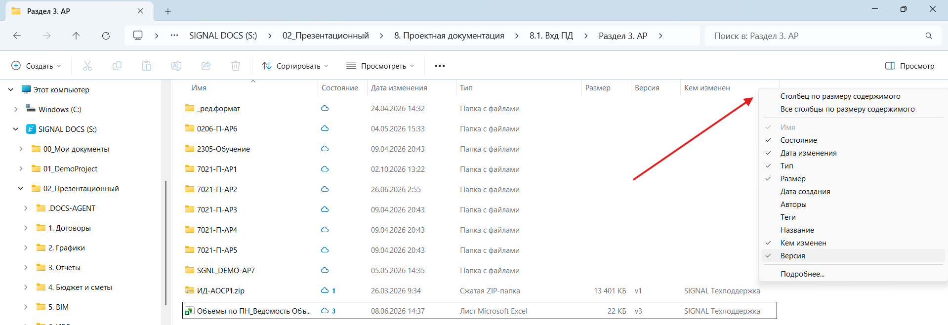Toggle the Тип column in menu
Viewport: 948px width, 325px height.
pyautogui.click(x=786, y=166)
